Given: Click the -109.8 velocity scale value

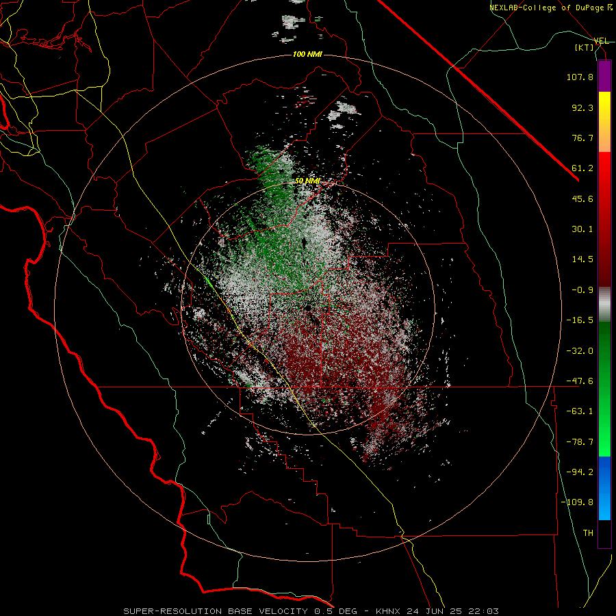Looking at the screenshot, I should tap(577, 502).
